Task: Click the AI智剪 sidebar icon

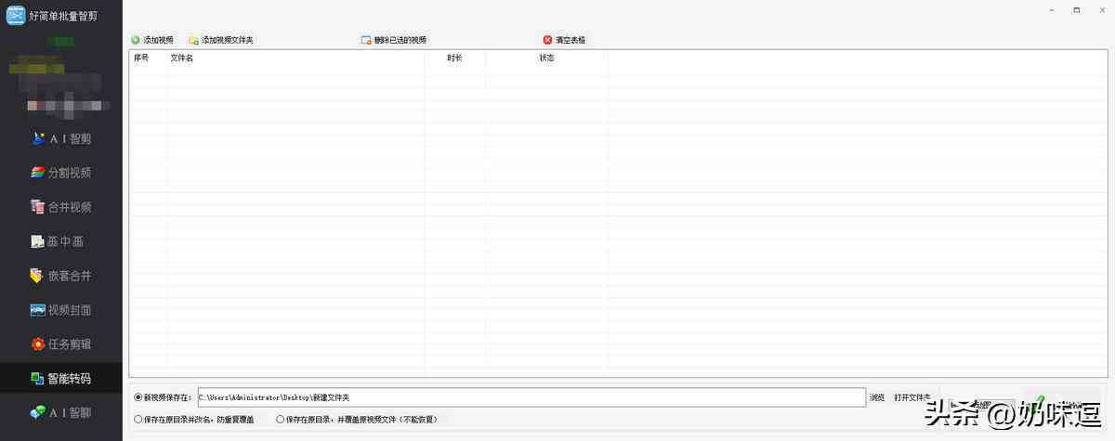Action: pos(38,138)
